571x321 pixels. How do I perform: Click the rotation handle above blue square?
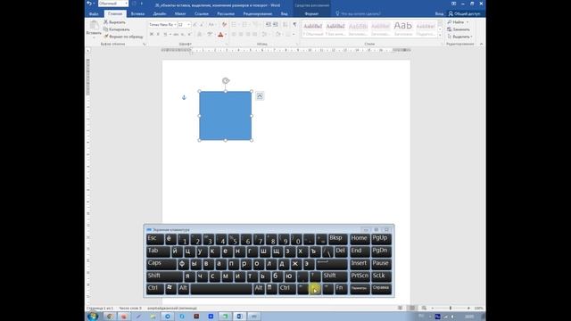point(226,81)
